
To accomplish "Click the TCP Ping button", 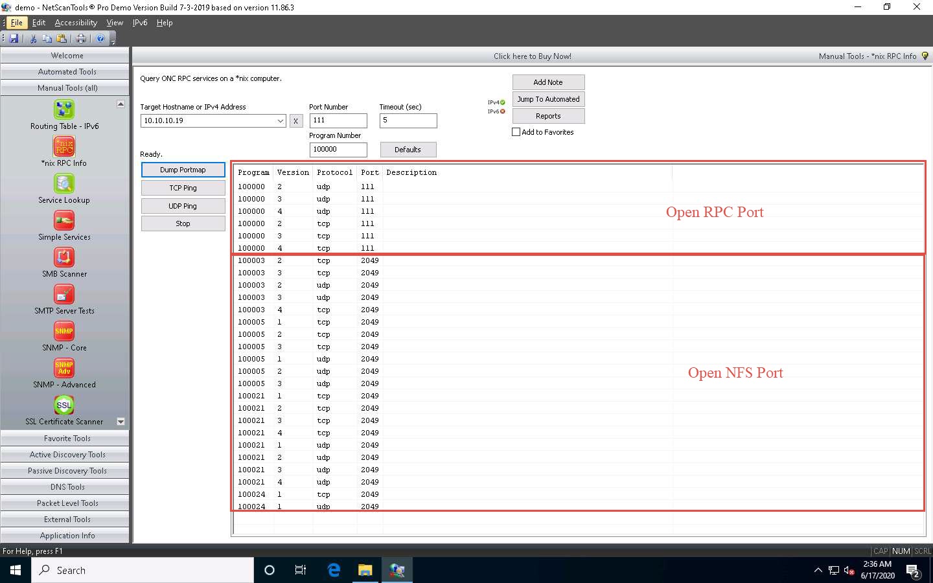I will [x=183, y=188].
